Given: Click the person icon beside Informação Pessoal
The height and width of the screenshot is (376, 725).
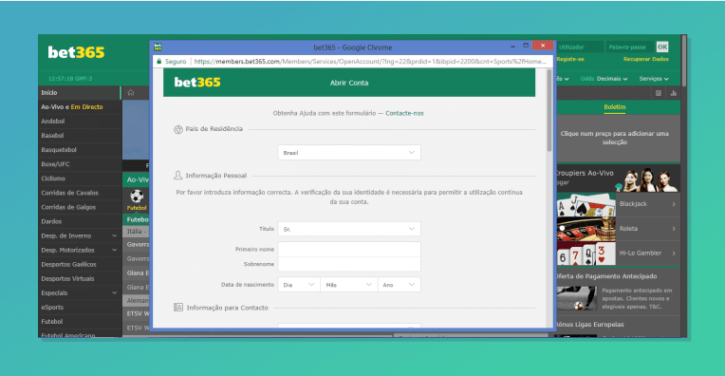Looking at the screenshot, I should click(178, 176).
